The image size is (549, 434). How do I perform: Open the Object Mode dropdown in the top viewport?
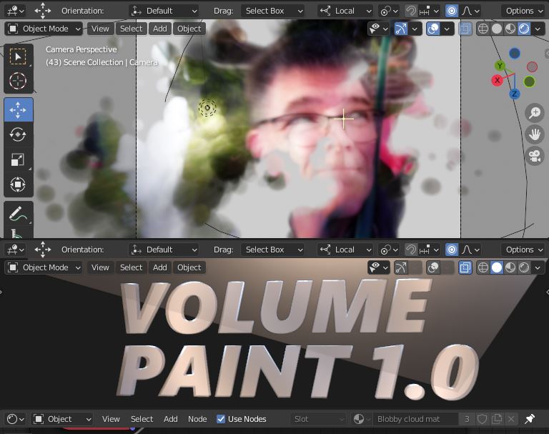point(44,29)
